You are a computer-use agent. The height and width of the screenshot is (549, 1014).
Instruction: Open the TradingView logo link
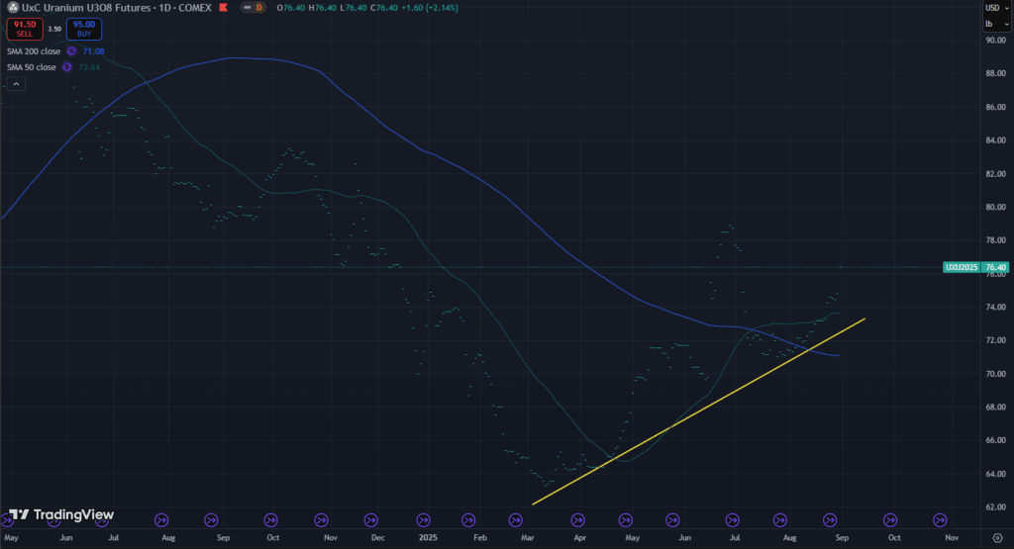[x=61, y=514]
